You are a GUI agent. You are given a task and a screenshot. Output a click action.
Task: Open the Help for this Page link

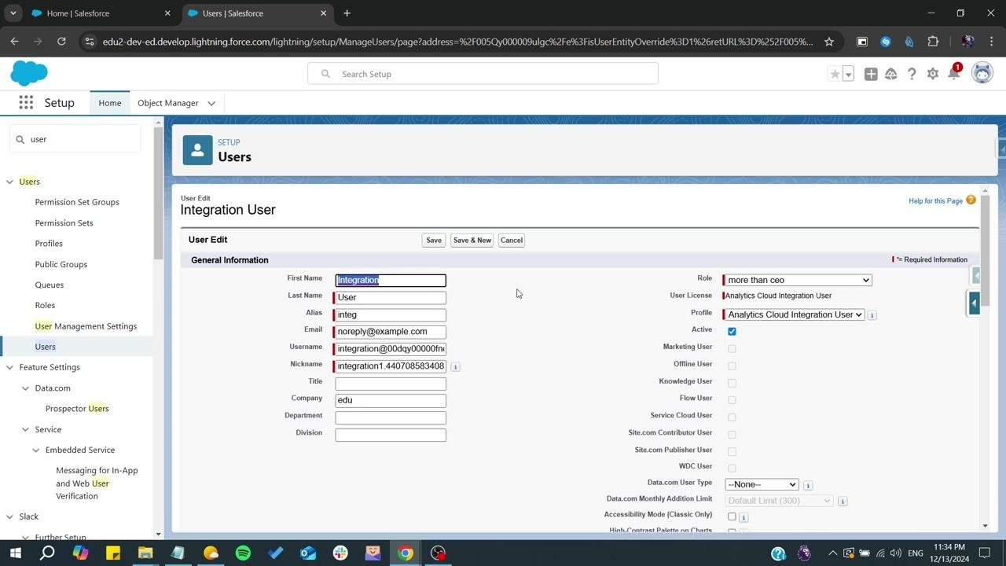(x=935, y=201)
